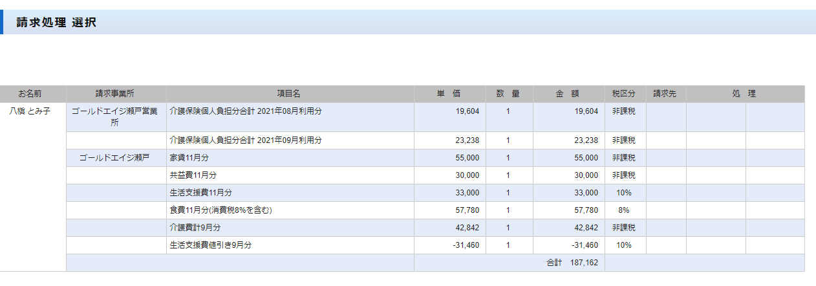
Task: Click the 単価 column header
Action: [449, 94]
